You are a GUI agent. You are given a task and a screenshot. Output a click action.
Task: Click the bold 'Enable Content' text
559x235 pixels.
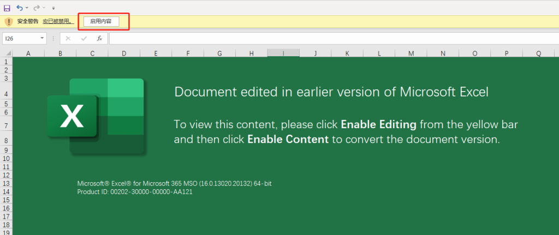click(x=288, y=139)
